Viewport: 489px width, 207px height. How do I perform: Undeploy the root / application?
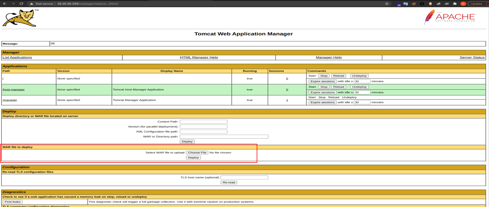pyautogui.click(x=359, y=76)
